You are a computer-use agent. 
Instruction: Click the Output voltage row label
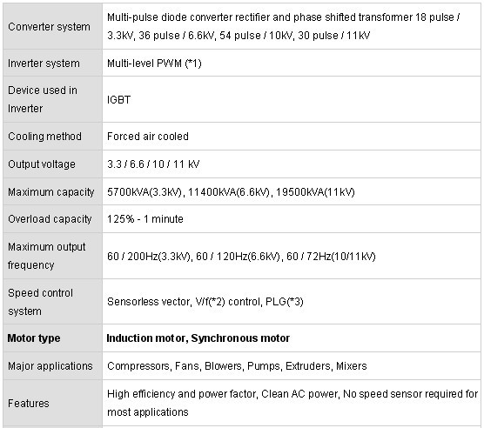42,164
